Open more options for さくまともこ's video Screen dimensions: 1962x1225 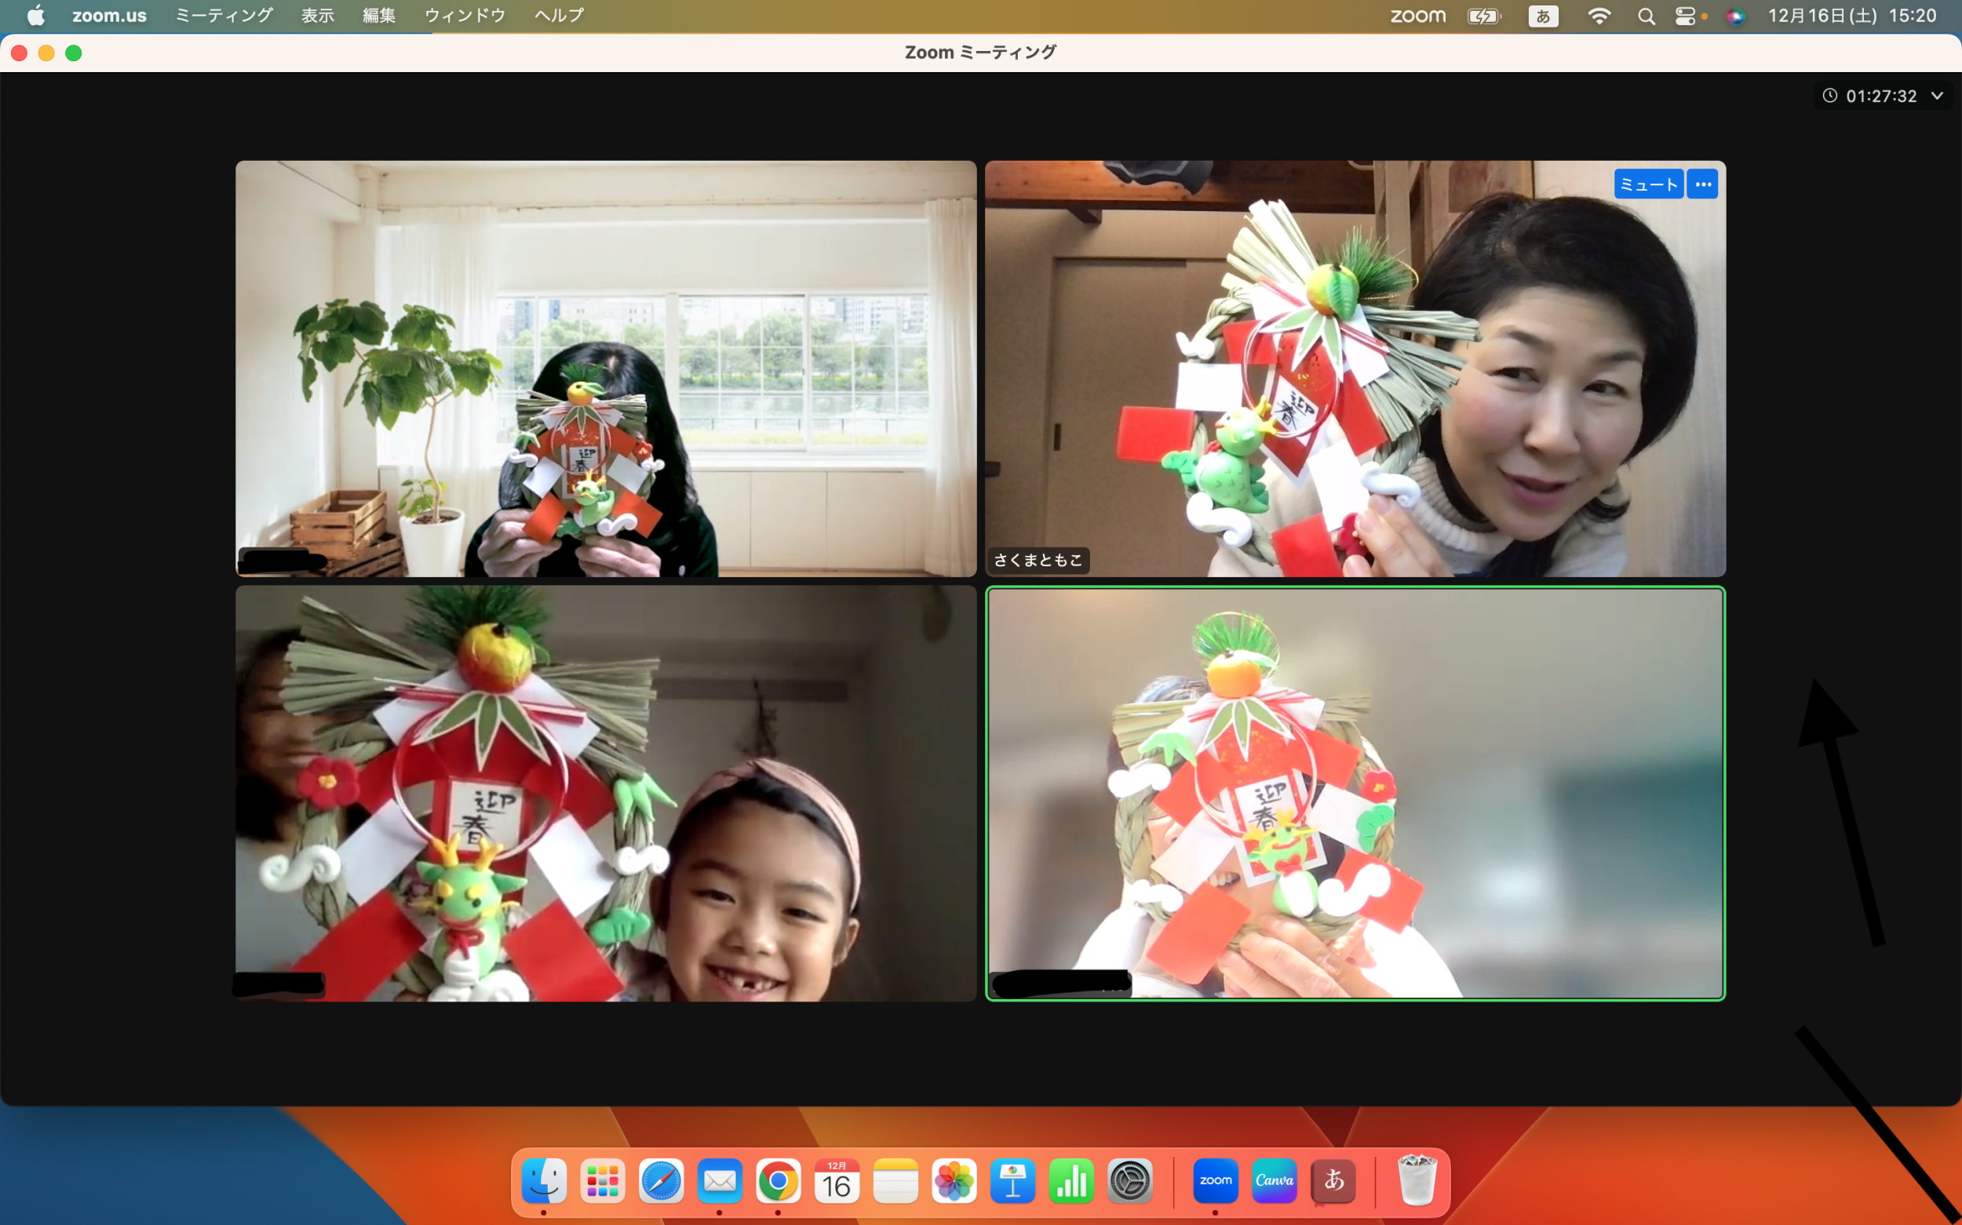(x=1702, y=184)
